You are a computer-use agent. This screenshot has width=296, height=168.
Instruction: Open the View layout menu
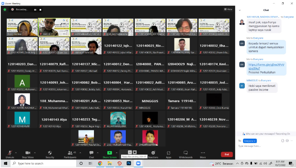coord(229,9)
